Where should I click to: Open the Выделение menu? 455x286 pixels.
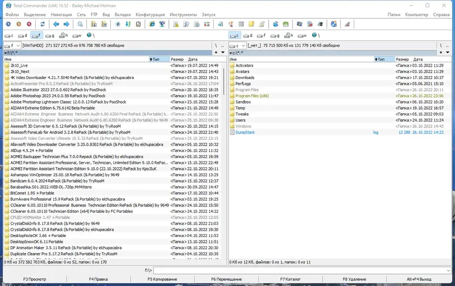[35, 15]
